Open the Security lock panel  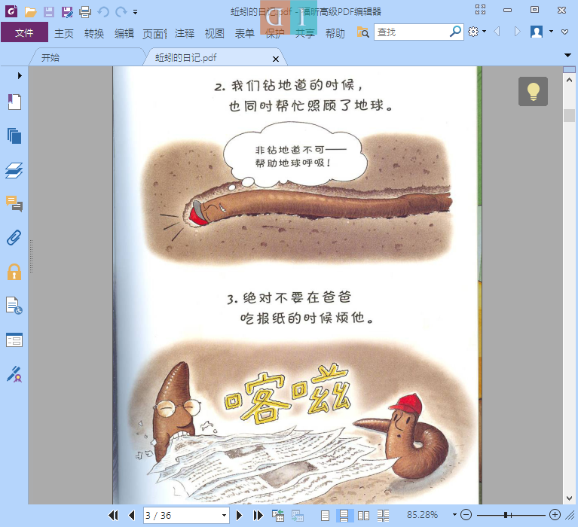(14, 272)
